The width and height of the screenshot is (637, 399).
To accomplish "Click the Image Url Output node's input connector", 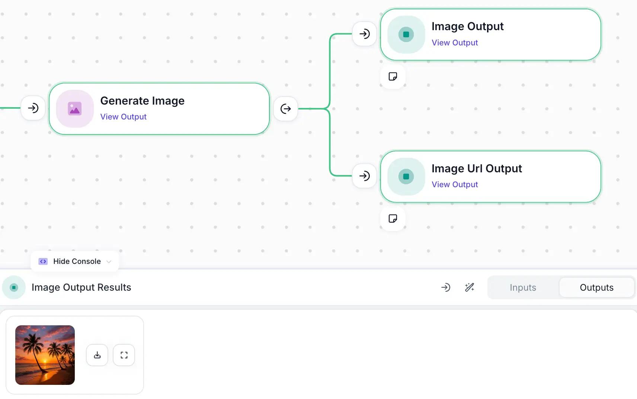I will pos(365,176).
